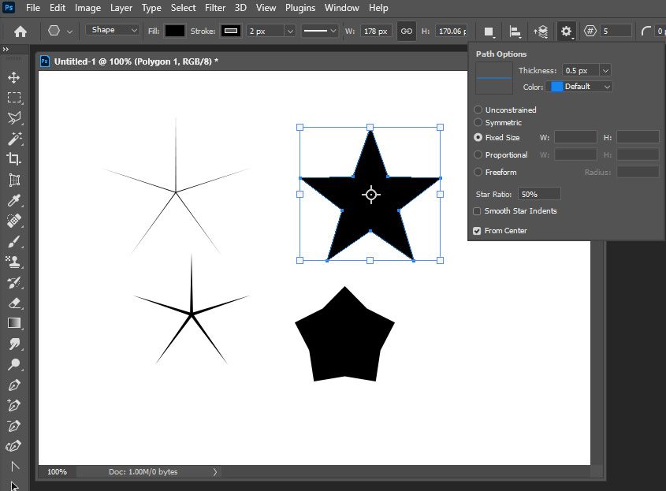This screenshot has height=491, width=666.
Task: Open the path Color Default dropdown
Action: (581, 87)
